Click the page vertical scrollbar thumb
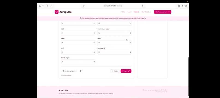The height and width of the screenshot is (98, 220). pyautogui.click(x=188, y=77)
